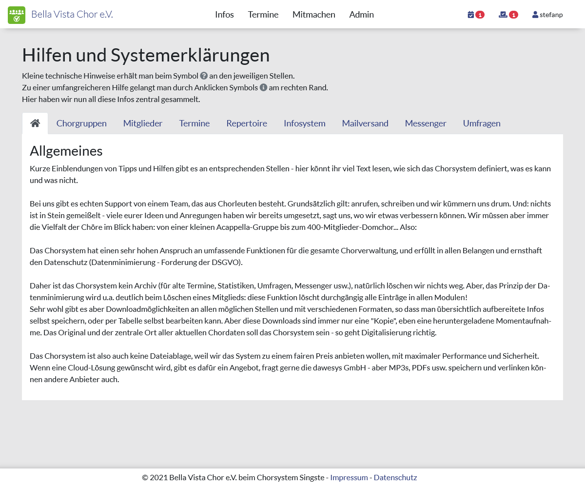Viewport: 585px width, 488px height.
Task: Click the Bella Vista Chor logo icon
Action: pos(17,15)
